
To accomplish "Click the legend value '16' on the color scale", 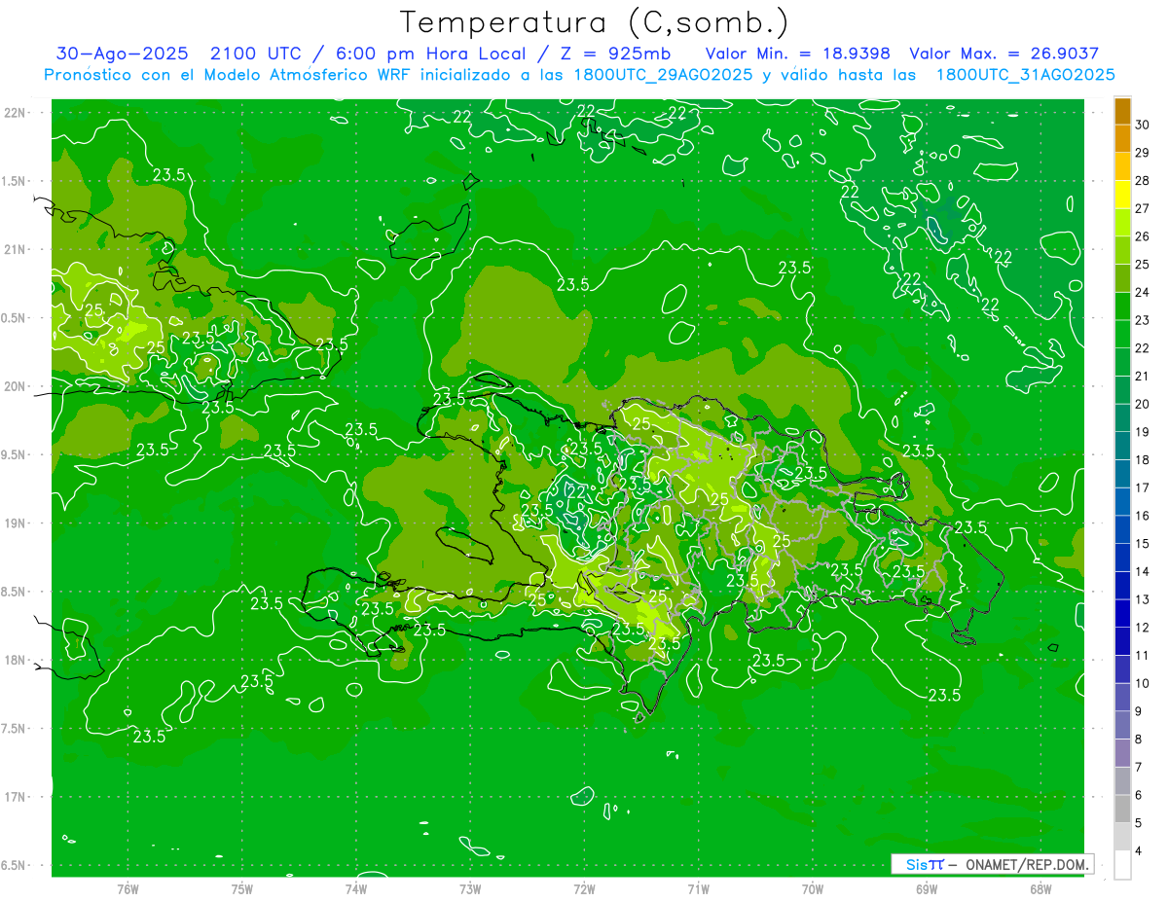I will pos(1143,516).
